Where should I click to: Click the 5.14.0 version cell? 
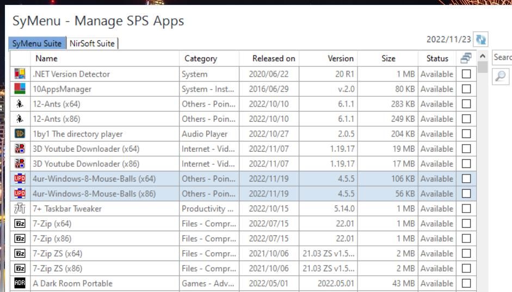coord(328,209)
